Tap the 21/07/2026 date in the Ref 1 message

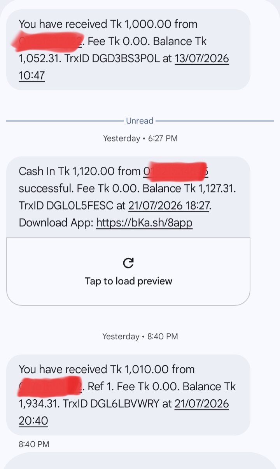click(x=202, y=404)
